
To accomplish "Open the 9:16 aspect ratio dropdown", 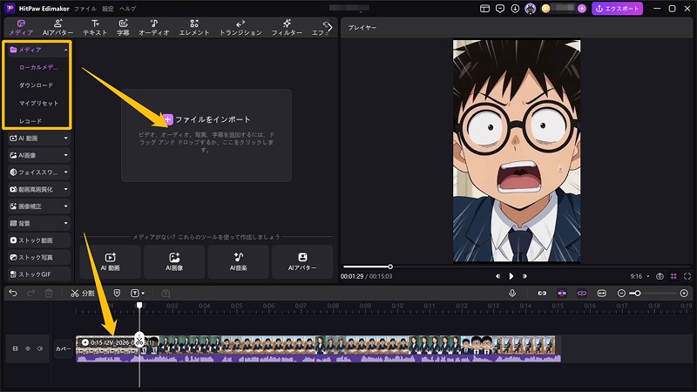I will point(639,276).
